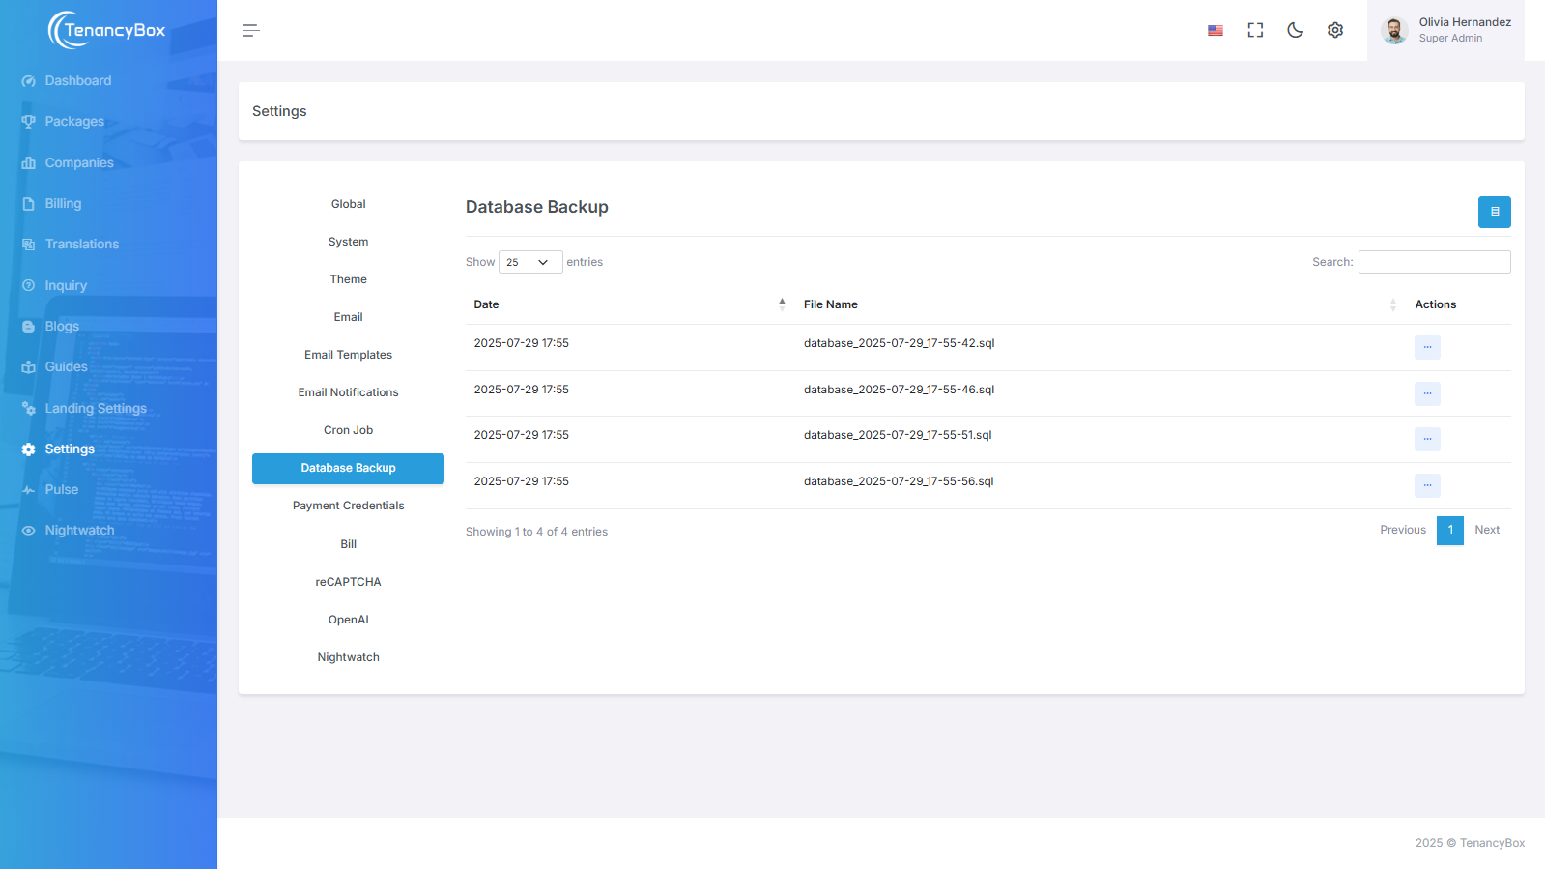Enter fullscreen mode via header icon

pyautogui.click(x=1255, y=31)
